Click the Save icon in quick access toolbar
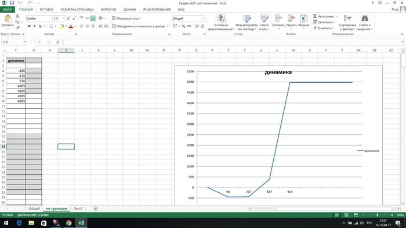Image resolution: width=406 pixels, height=228 pixels. point(12,3)
